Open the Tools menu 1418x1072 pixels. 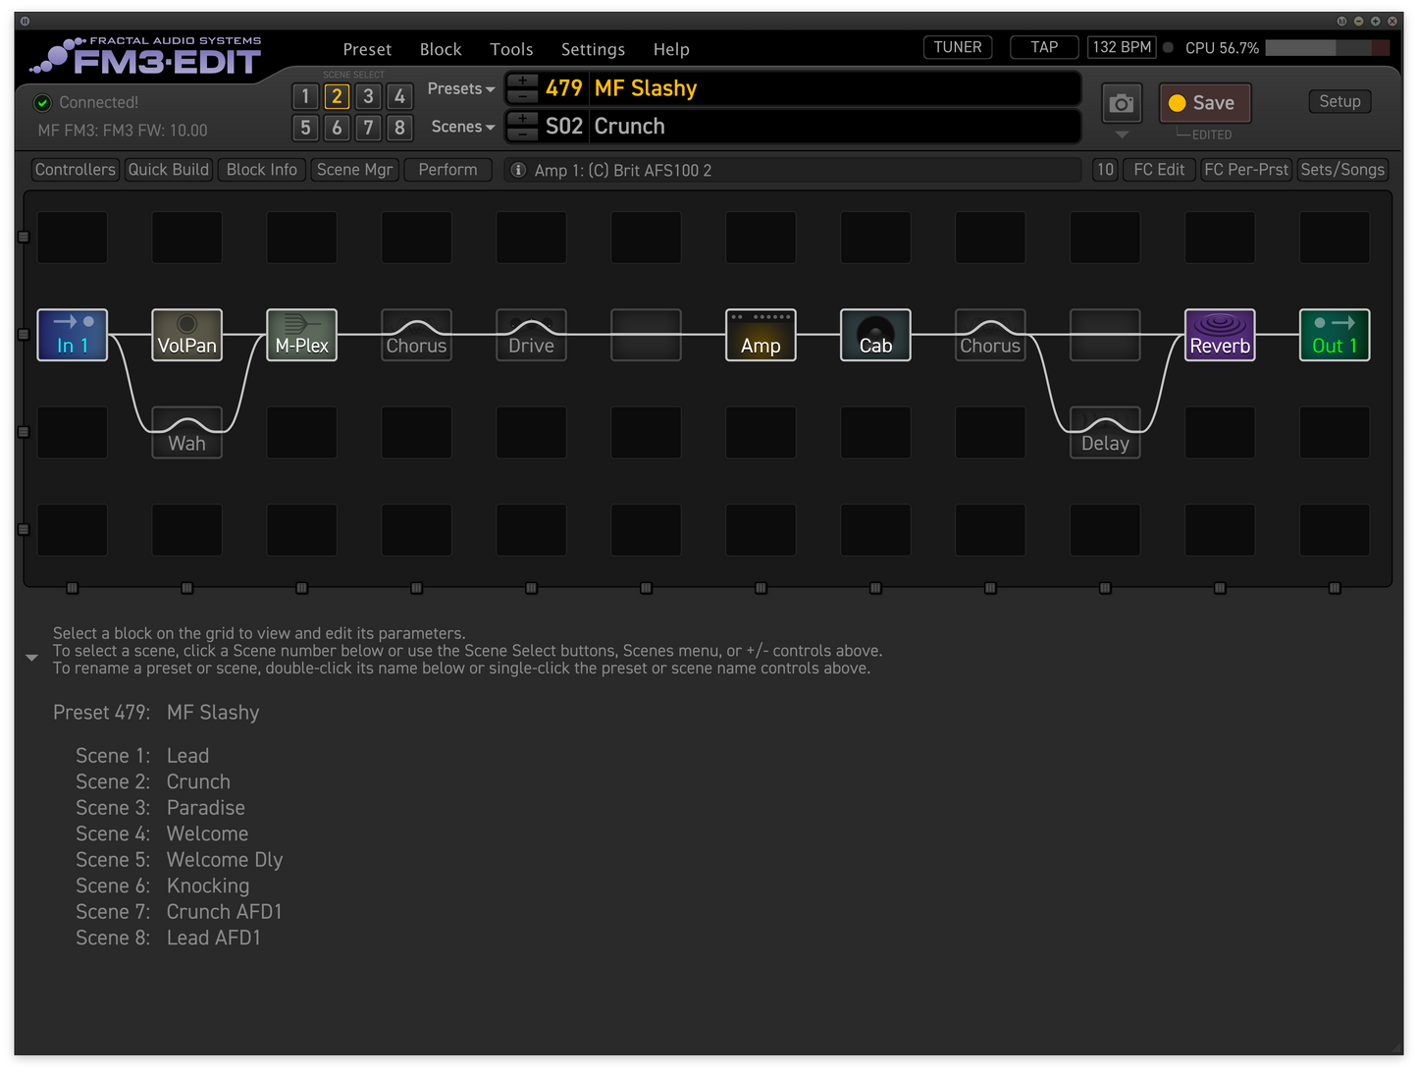point(511,49)
